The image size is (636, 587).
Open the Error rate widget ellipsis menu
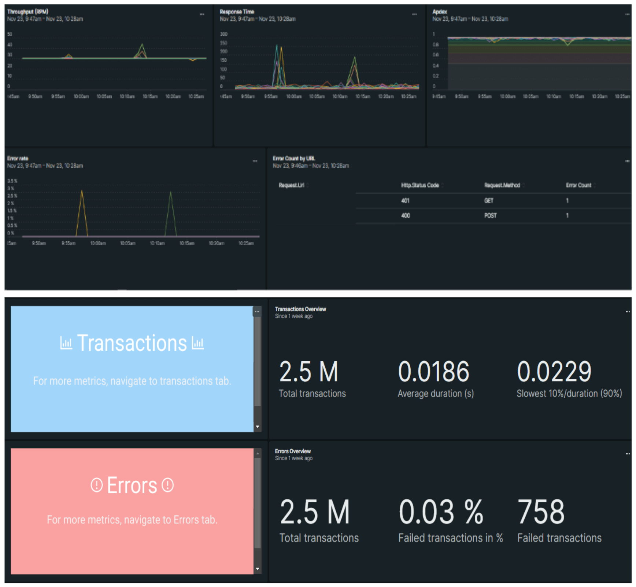[x=255, y=161]
